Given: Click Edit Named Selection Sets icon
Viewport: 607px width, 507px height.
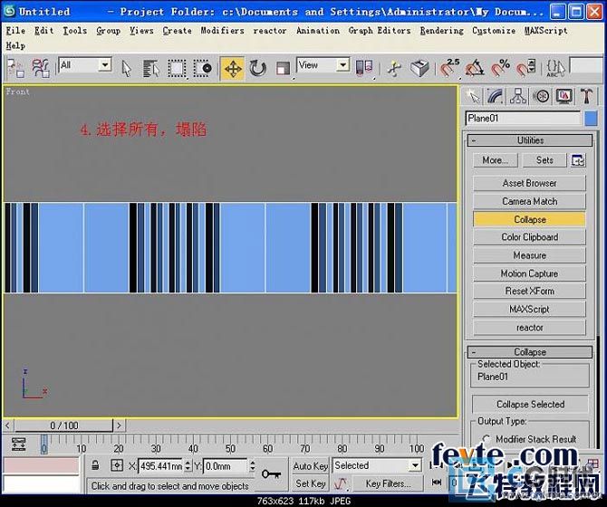Looking at the screenshot, I should click(x=554, y=69).
